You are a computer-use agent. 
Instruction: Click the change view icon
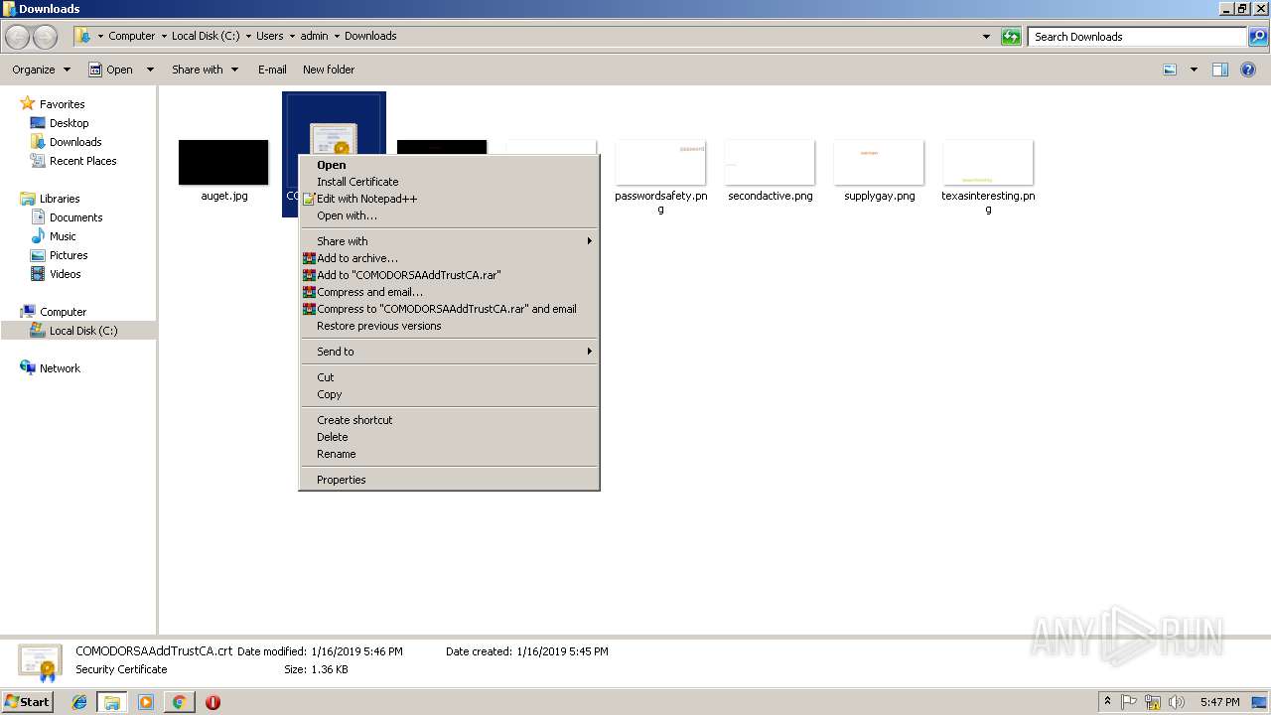point(1170,70)
